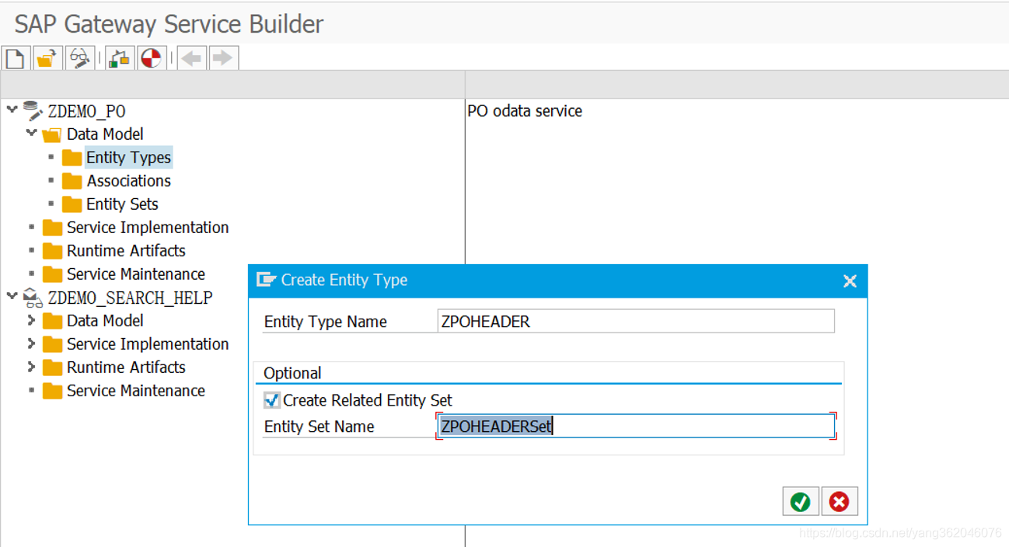Click the ZDEMO_SEARCH_HELP project icon
1009x547 pixels.
pyautogui.click(x=33, y=298)
